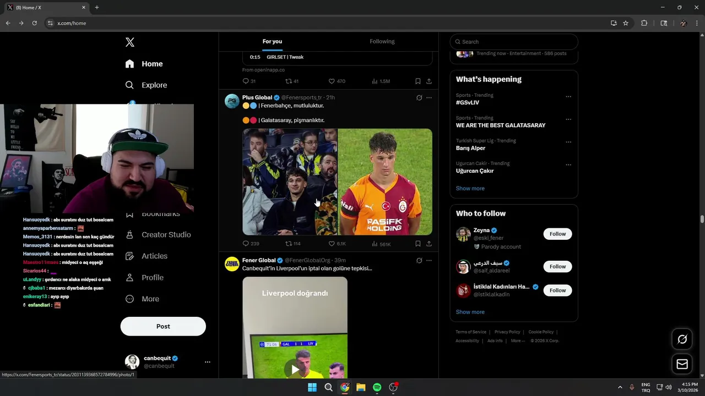Share the Plus Global post
Screen dimensions: 705x396
tap(429, 244)
